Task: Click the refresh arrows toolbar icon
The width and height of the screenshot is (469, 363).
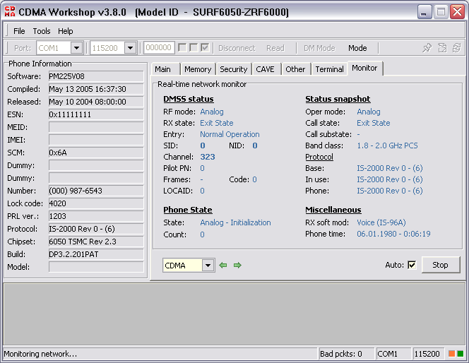Action: 456,48
